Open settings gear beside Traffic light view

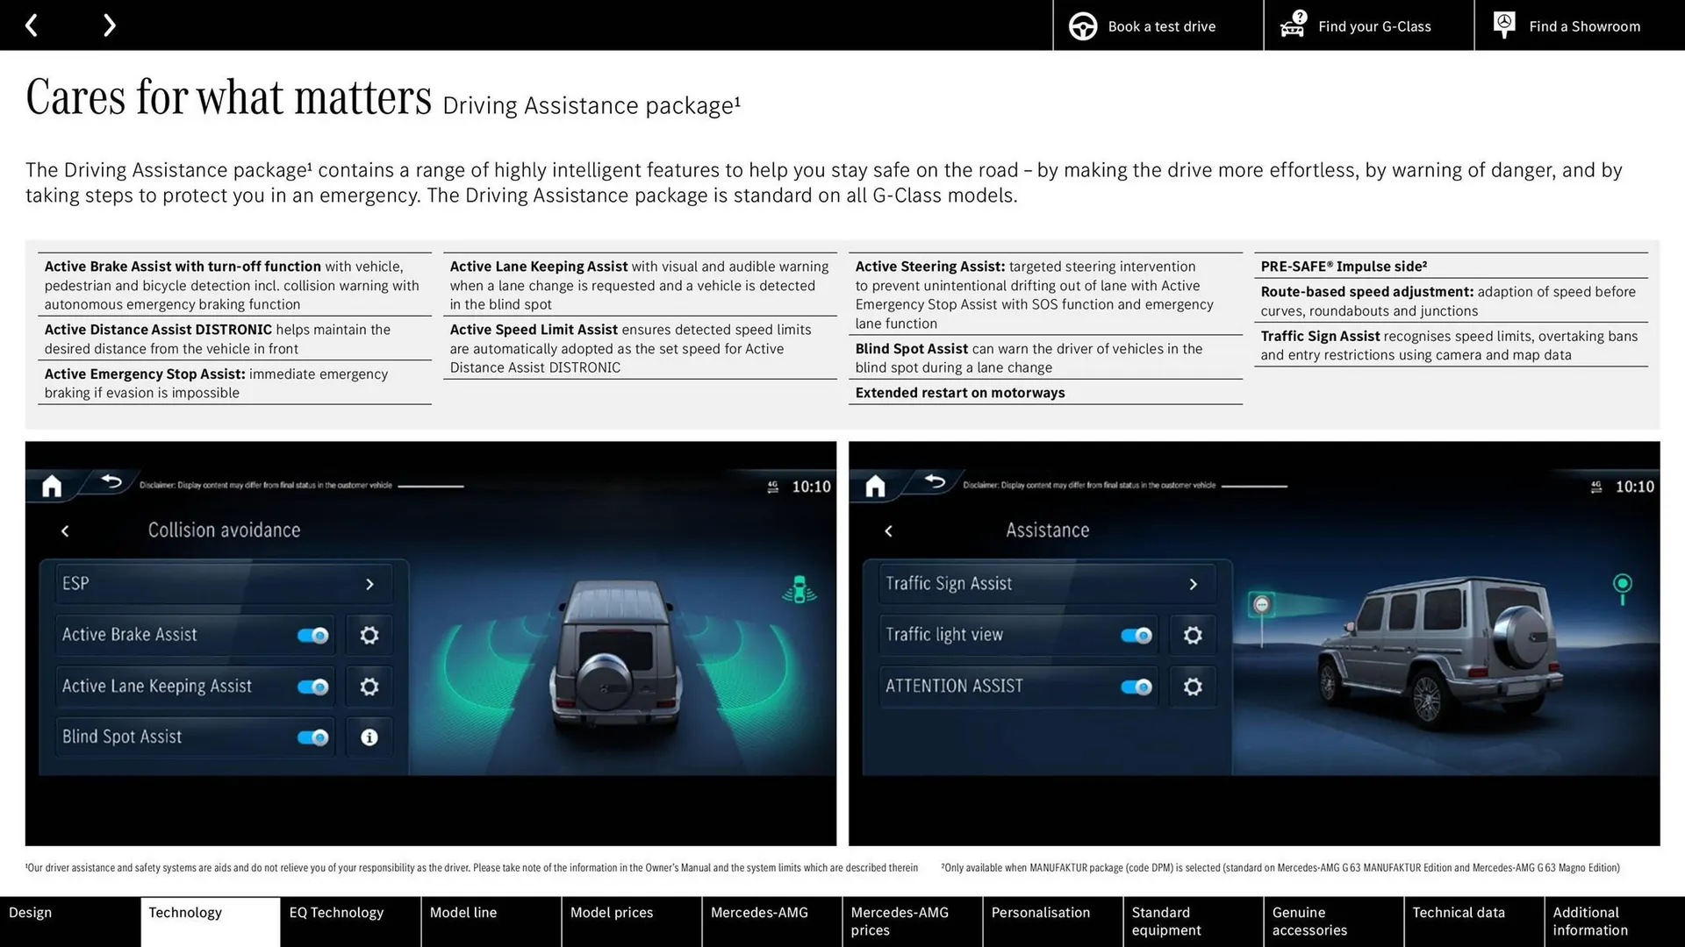tap(1192, 635)
